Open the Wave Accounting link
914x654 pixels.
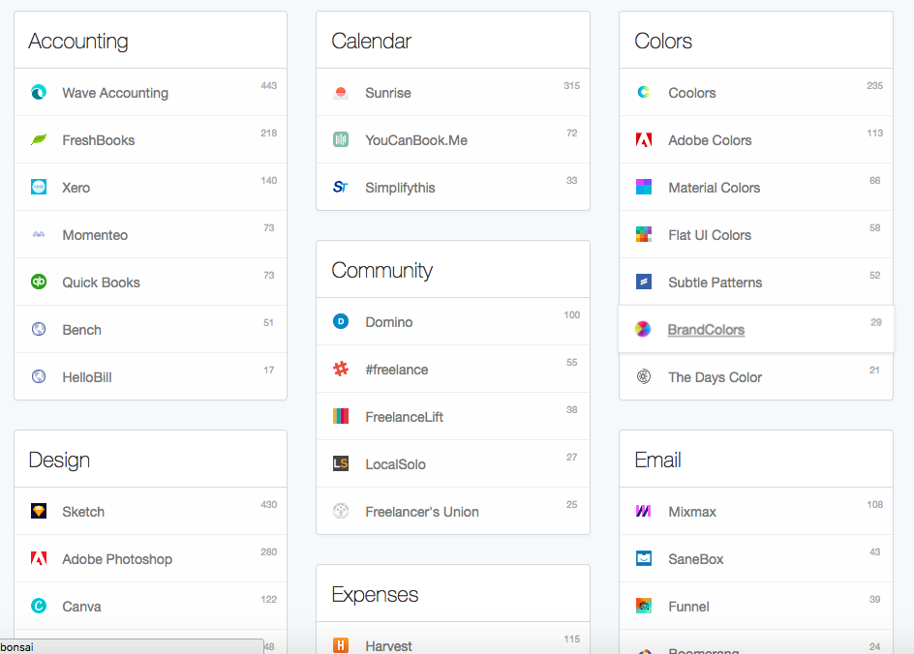(115, 93)
